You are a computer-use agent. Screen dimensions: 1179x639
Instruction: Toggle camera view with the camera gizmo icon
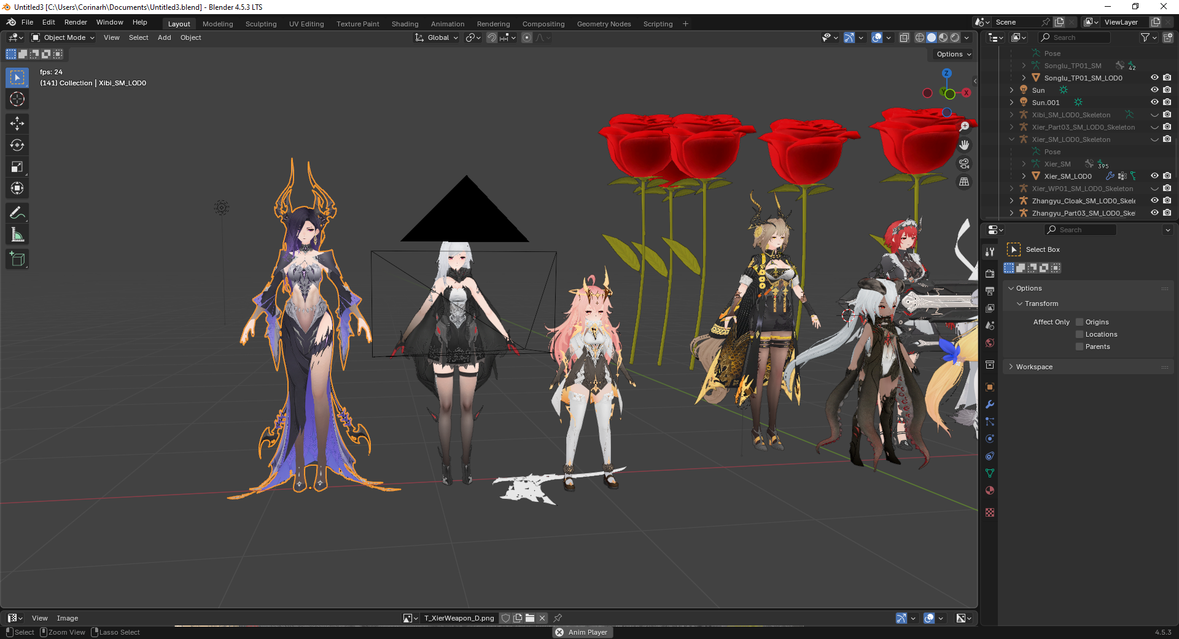coord(965,163)
